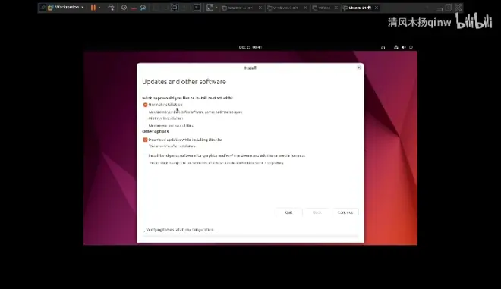
Task: Open the console view terminal icon
Action: (x=197, y=8)
